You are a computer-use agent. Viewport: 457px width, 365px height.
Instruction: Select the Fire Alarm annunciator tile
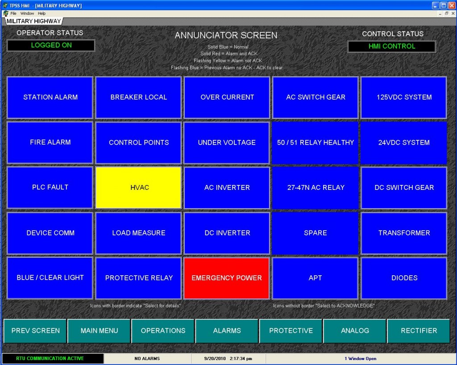(50, 143)
